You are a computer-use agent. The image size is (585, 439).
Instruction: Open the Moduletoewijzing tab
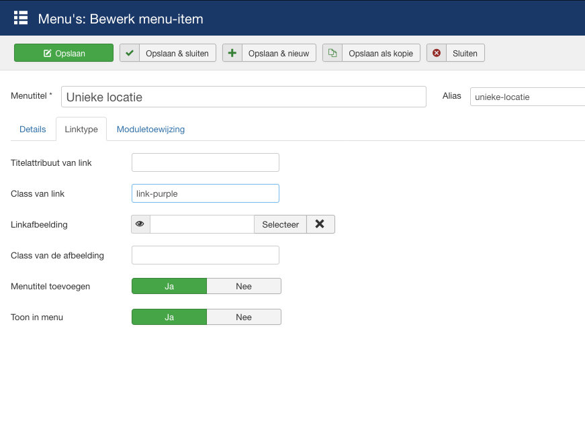150,129
